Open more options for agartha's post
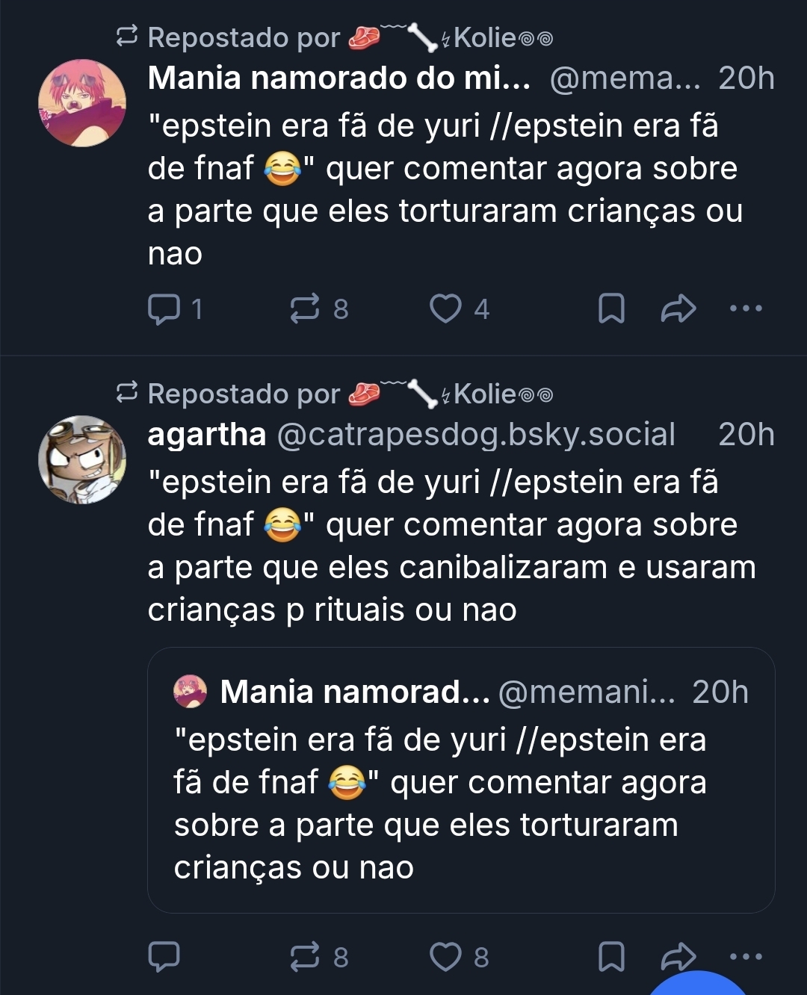 click(x=746, y=955)
